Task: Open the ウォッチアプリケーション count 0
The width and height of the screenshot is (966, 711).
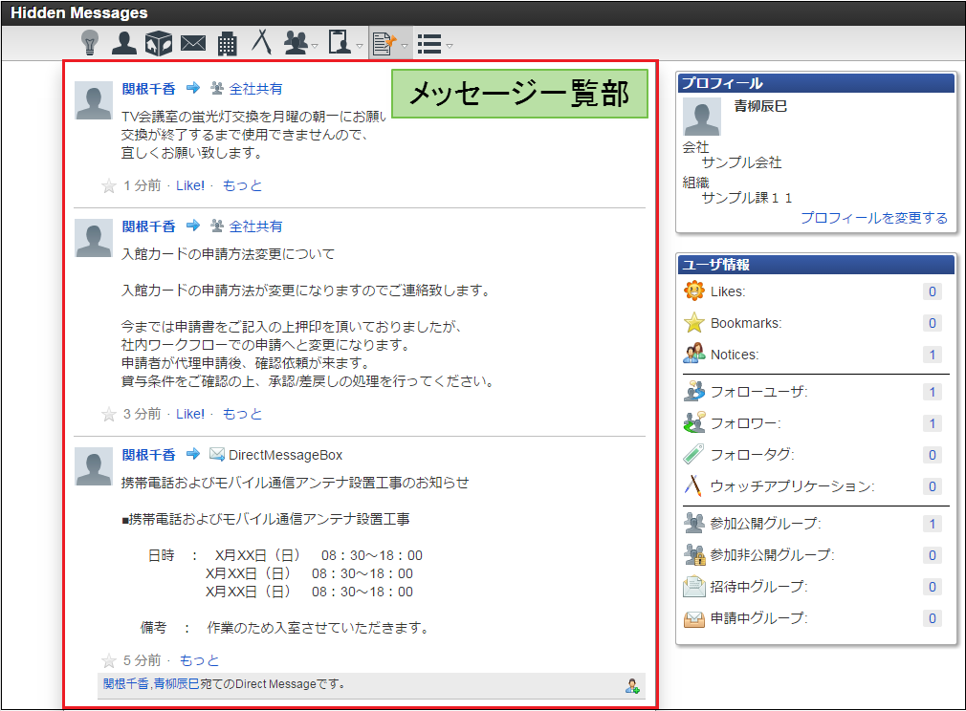Action: (933, 487)
